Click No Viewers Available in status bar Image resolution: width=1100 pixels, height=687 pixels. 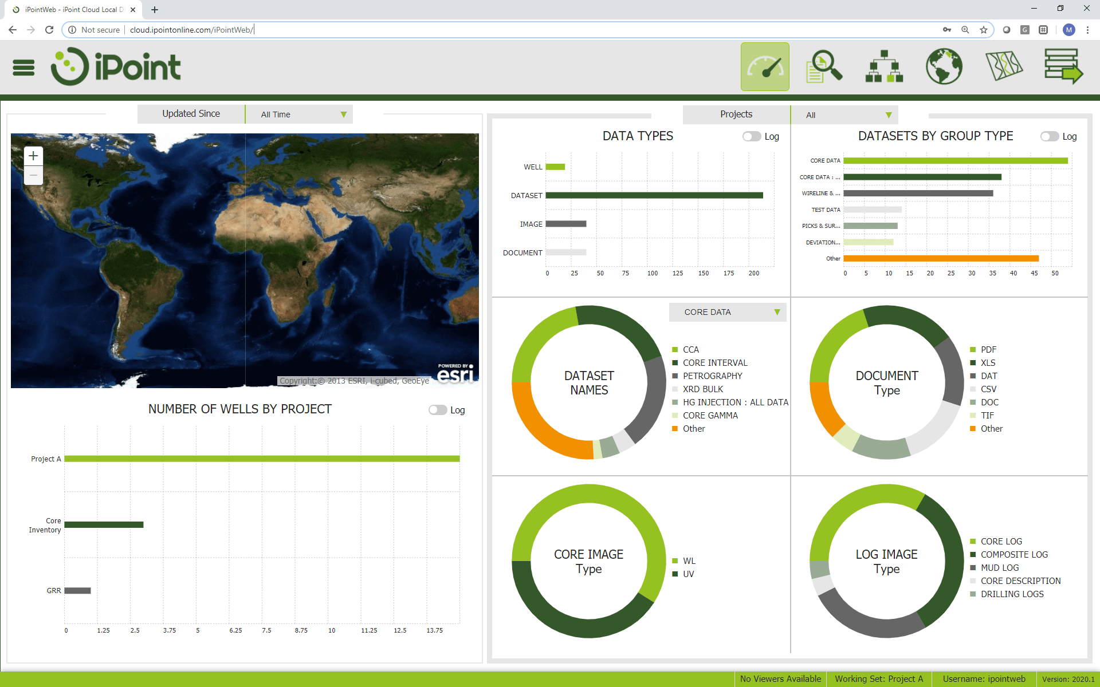[780, 679]
